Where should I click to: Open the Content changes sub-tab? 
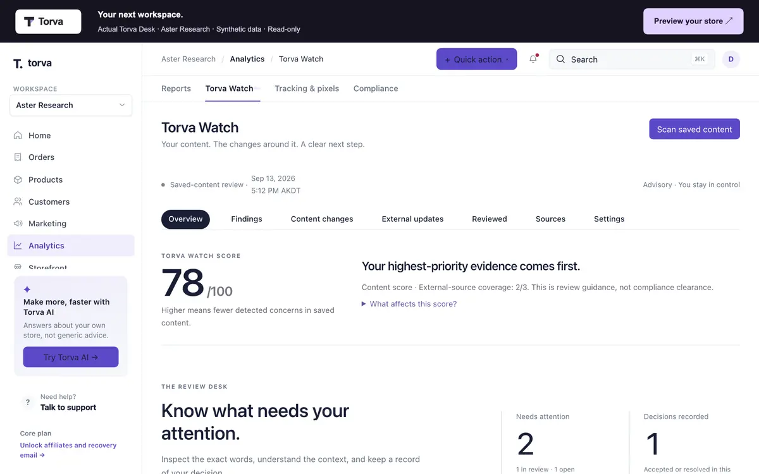click(322, 219)
